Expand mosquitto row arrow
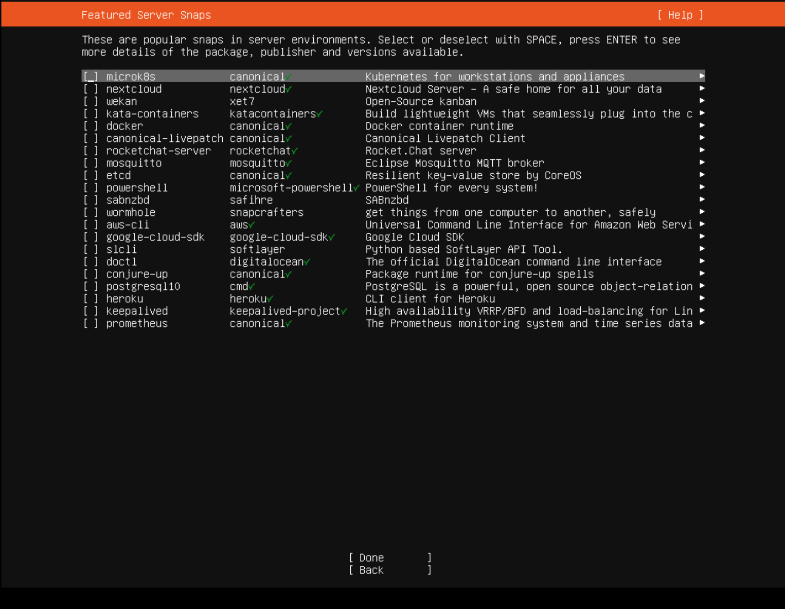 [x=702, y=162]
